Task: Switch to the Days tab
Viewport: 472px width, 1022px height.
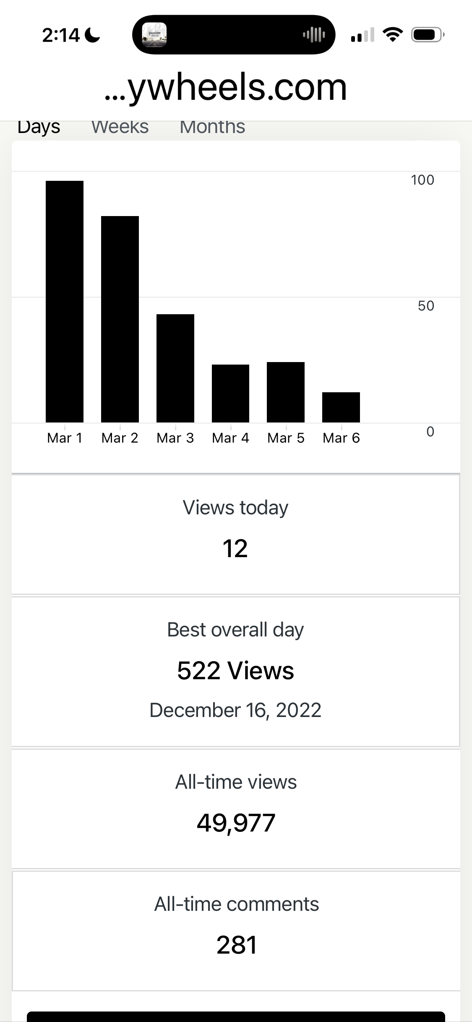Action: [x=39, y=127]
